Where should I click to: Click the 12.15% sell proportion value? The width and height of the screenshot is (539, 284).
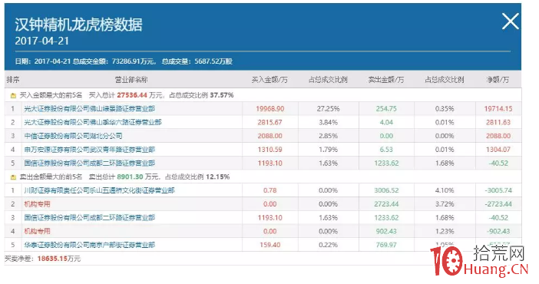(218, 177)
